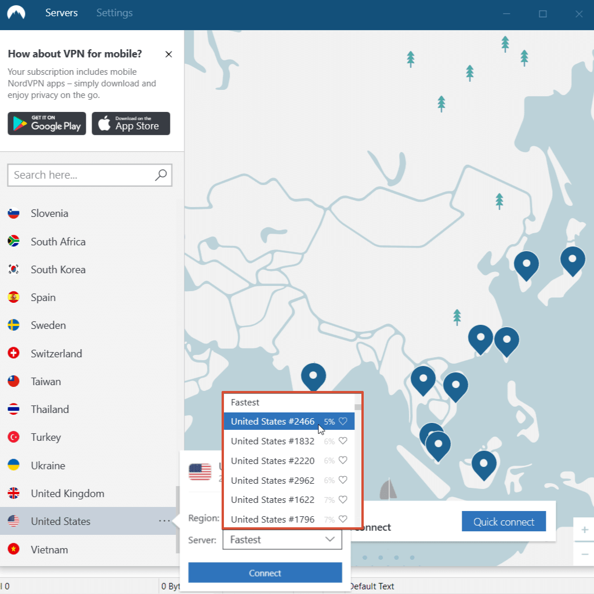Click the Spain flag icon
594x594 pixels.
pyautogui.click(x=14, y=298)
